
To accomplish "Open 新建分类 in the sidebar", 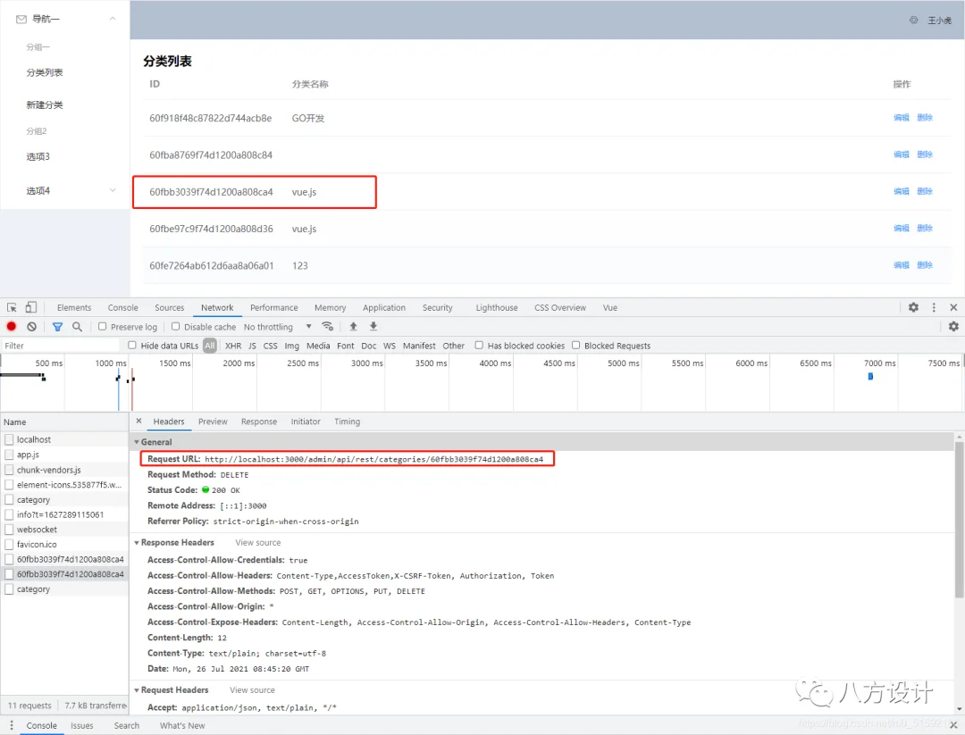I will pos(45,105).
